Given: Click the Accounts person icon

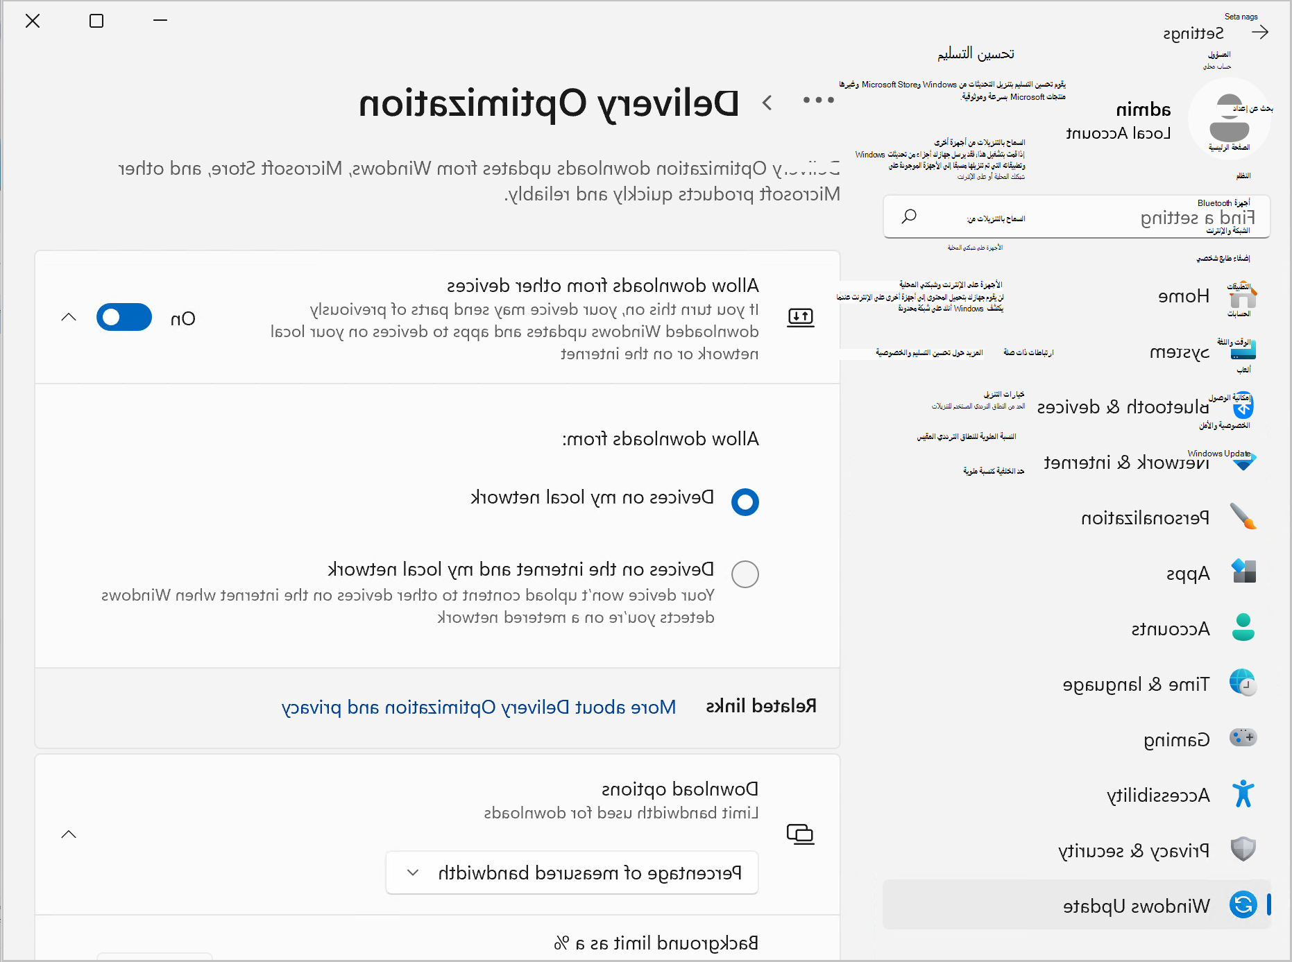Looking at the screenshot, I should click(1243, 627).
